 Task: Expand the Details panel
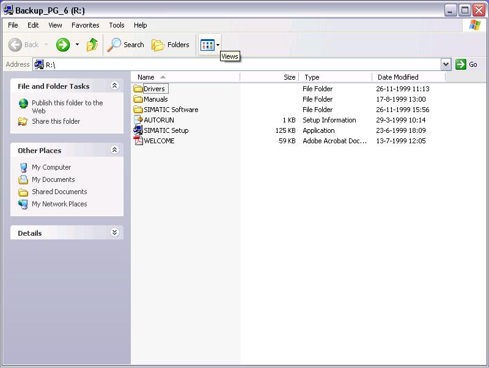[x=114, y=233]
